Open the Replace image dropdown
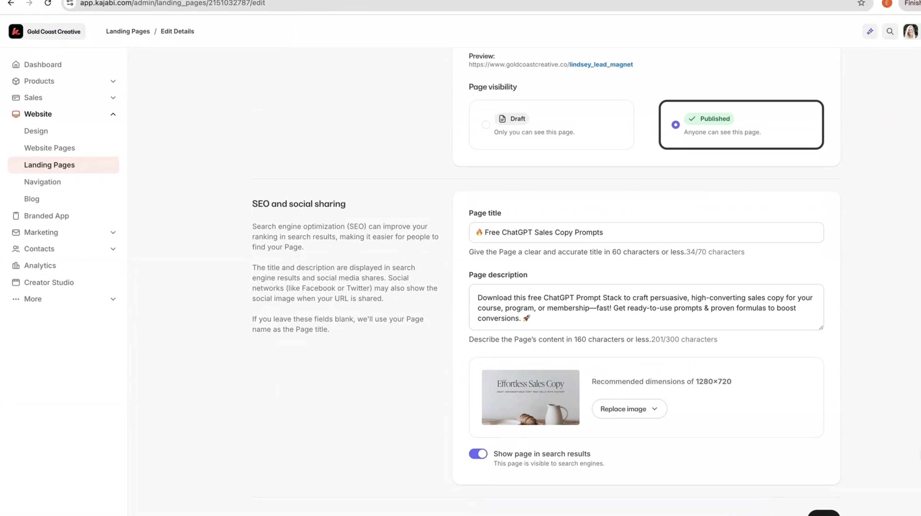This screenshot has height=516, width=921. 629,409
